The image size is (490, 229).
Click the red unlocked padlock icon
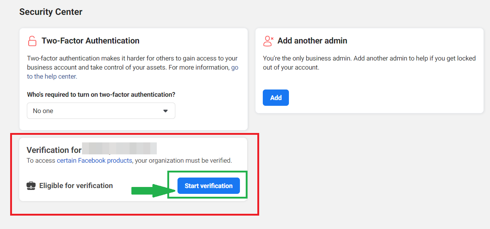point(32,41)
